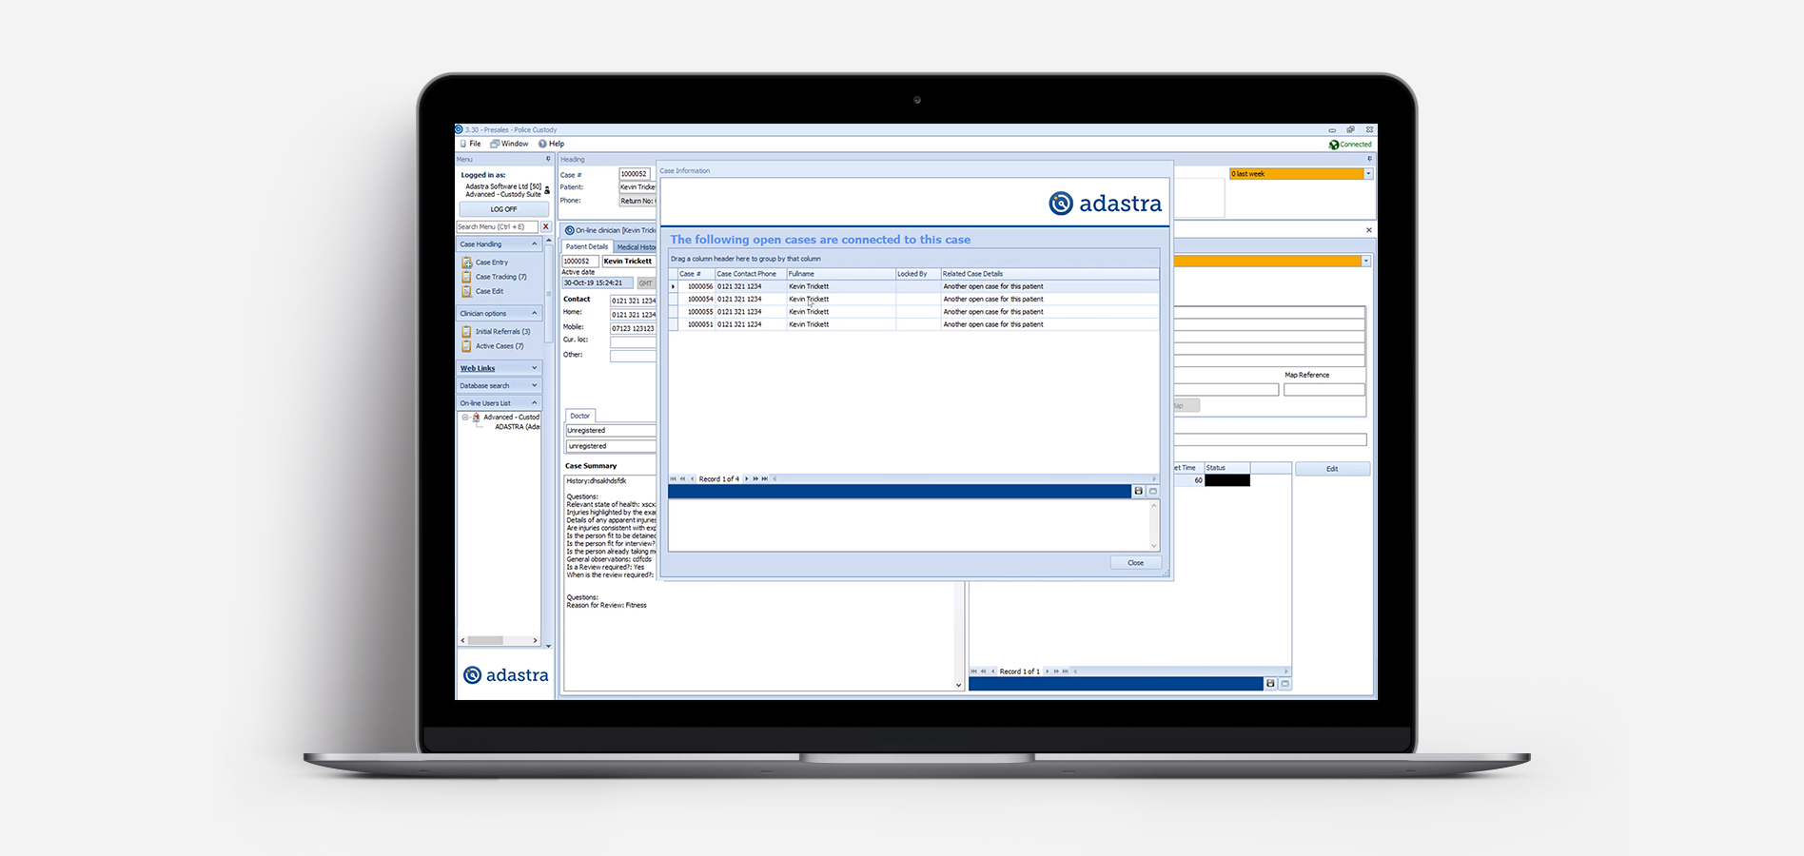The width and height of the screenshot is (1804, 856).
Task: Open Initial Referrals (3)
Action: point(502,332)
